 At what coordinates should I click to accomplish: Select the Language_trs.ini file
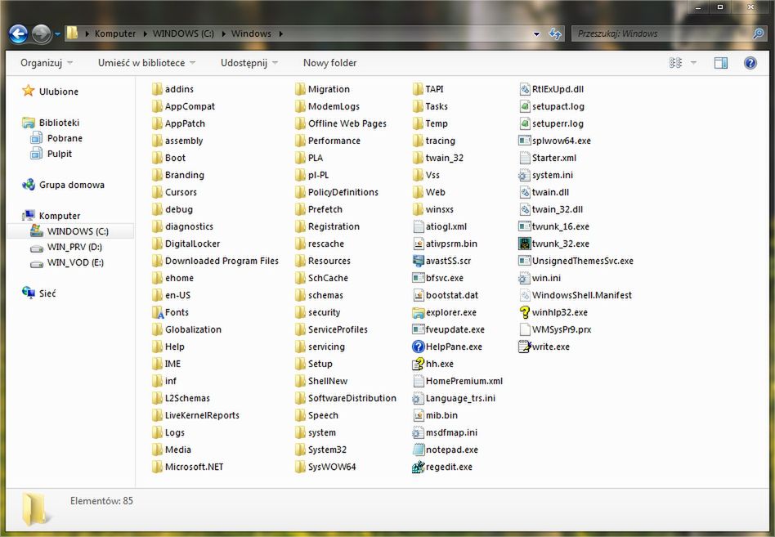[x=454, y=398]
